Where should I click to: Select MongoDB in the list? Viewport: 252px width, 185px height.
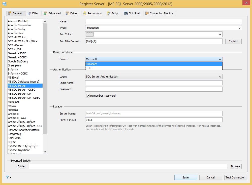(25, 102)
